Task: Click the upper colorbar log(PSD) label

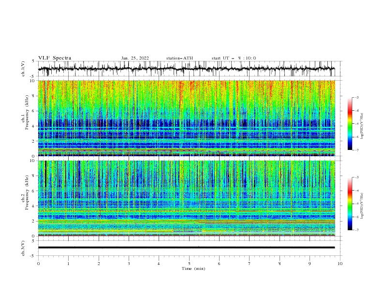Action: pos(362,126)
